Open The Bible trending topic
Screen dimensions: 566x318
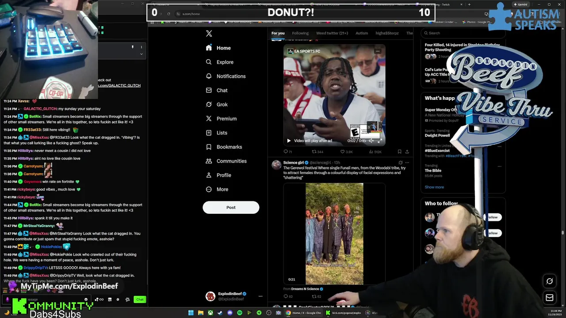coord(433,170)
